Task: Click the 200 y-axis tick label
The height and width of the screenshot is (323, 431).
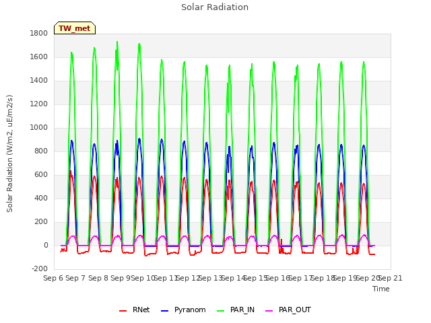Action: point(41,222)
